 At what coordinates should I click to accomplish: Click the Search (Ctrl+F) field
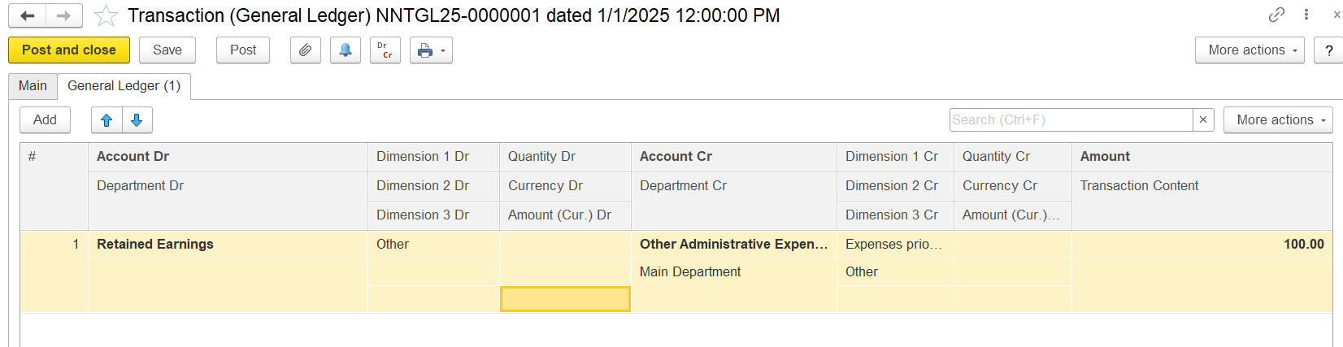[1070, 120]
